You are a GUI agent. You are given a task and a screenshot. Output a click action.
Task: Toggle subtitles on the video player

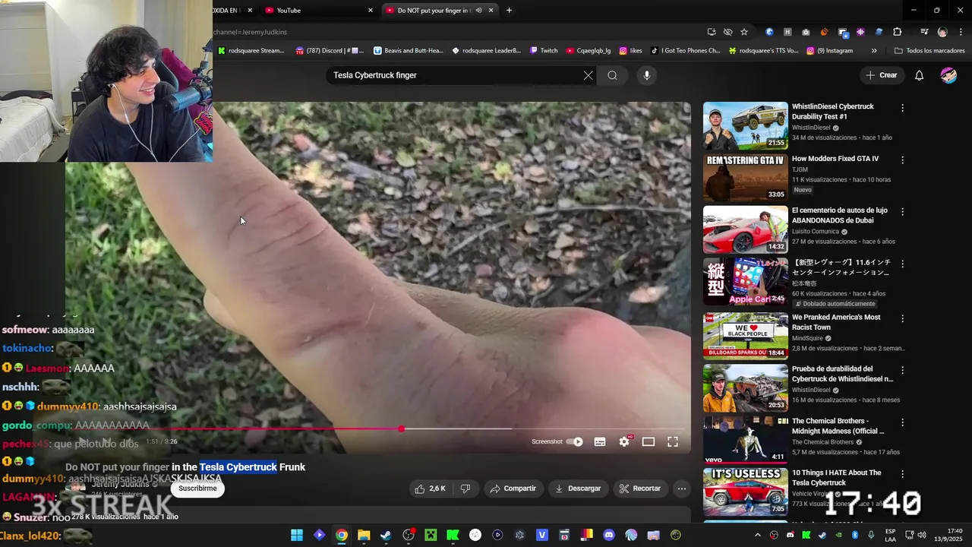tap(600, 441)
